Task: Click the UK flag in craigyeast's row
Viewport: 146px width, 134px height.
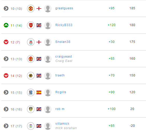Action: click(39, 59)
